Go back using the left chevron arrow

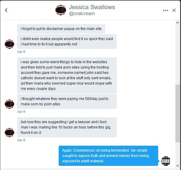[6, 10]
